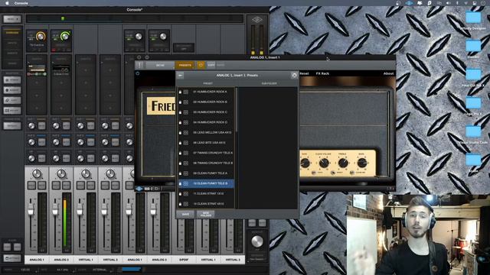The image size is (490, 275).
Task: Select the OVERVIEW view in Console's sidebar
Action: pyautogui.click(x=12, y=32)
